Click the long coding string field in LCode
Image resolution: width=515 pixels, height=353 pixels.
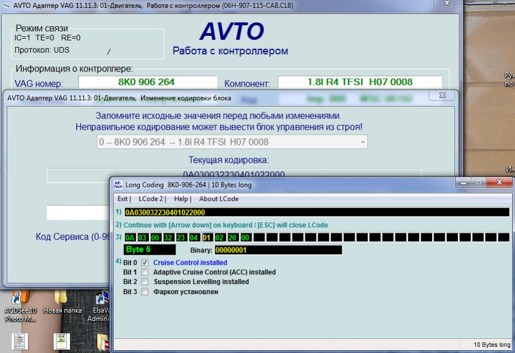(317, 212)
